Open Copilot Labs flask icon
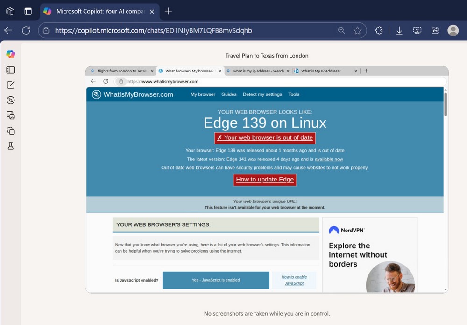467x325 pixels. click(x=11, y=146)
